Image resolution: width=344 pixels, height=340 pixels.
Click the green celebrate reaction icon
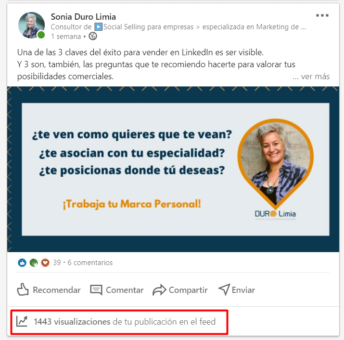tap(34, 263)
